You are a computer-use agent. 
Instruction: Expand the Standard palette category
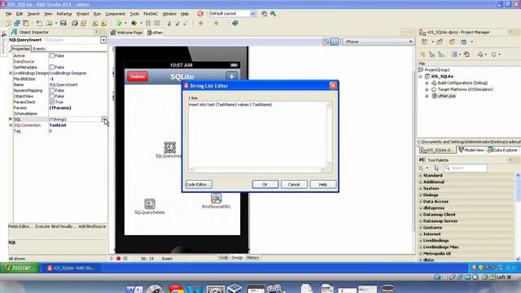(x=421, y=176)
